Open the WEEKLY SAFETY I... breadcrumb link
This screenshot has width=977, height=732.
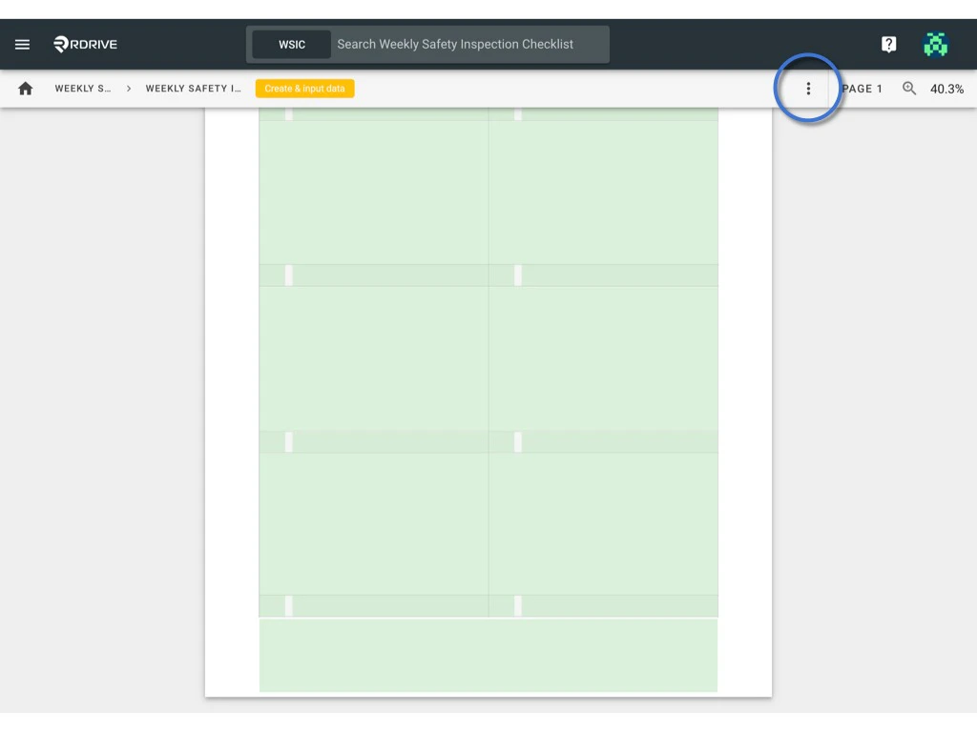coord(194,88)
